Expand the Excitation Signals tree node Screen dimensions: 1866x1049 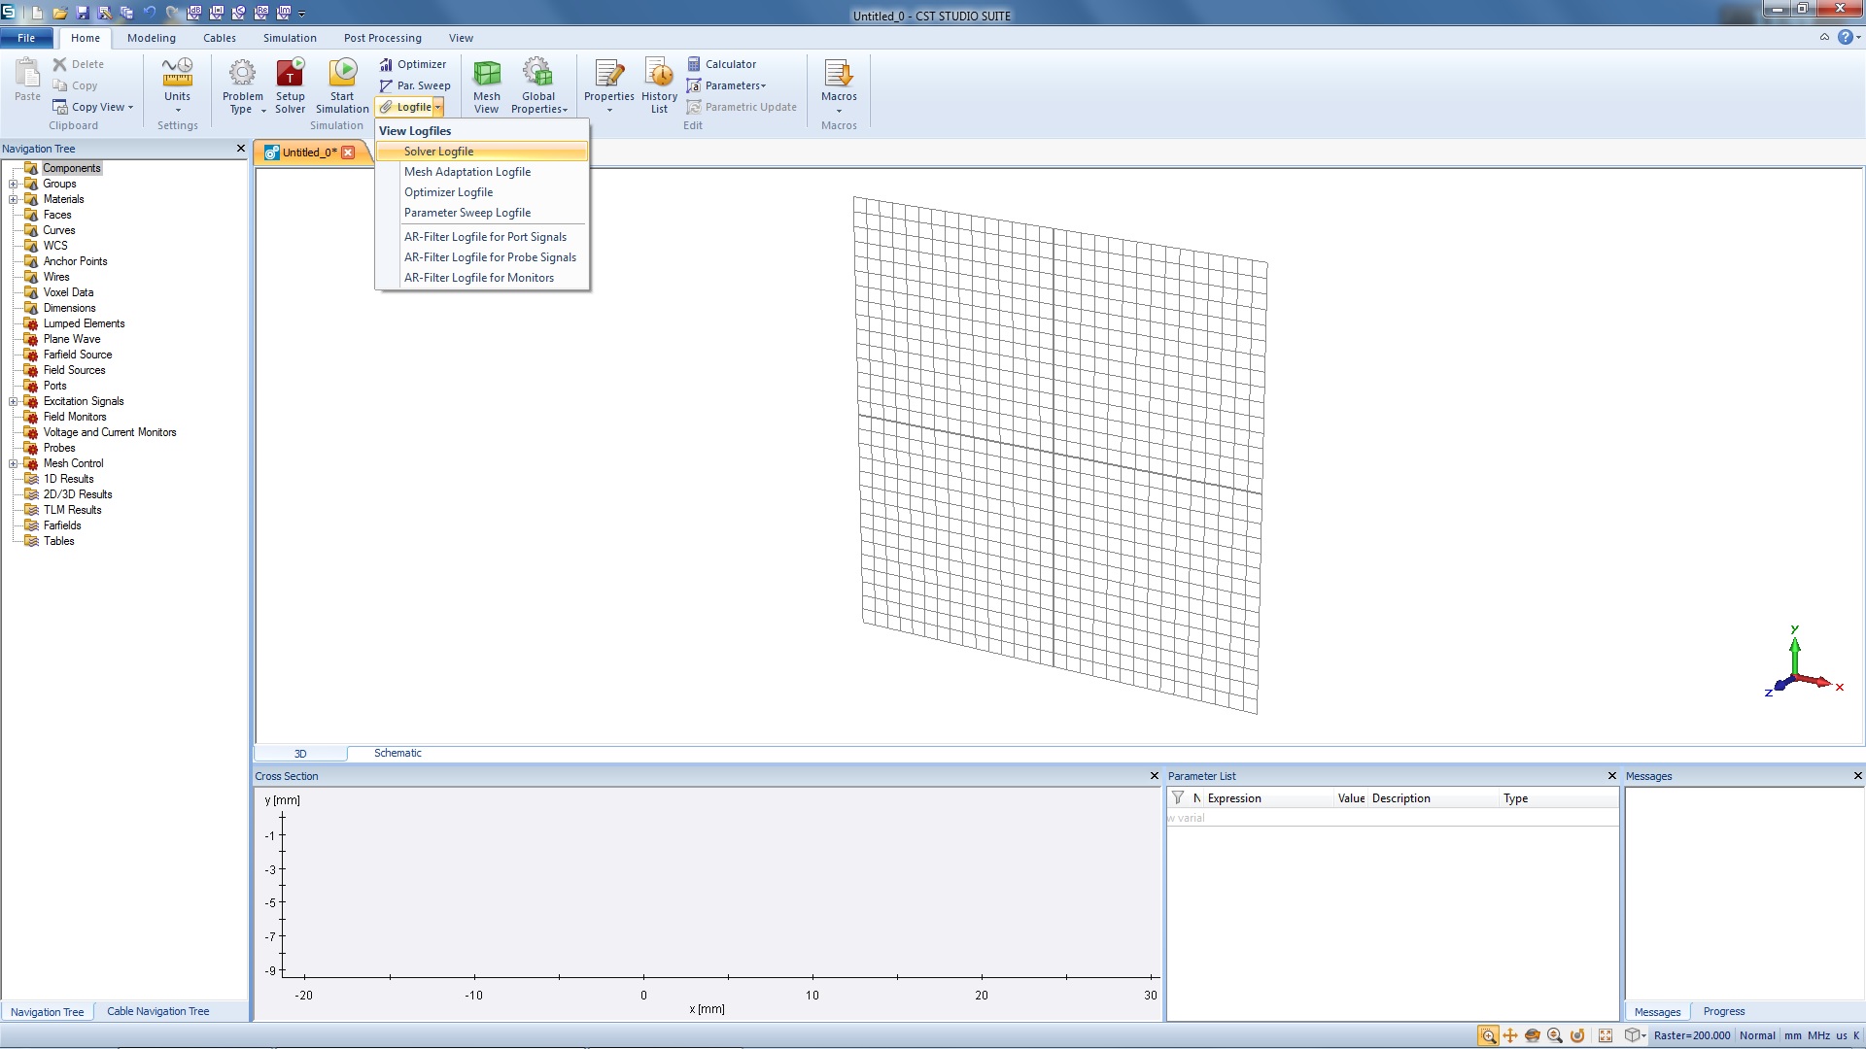pos(14,401)
